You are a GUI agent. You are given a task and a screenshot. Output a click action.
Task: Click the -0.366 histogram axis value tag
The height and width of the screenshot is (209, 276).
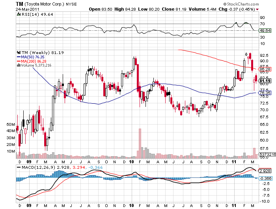[x=265, y=178]
